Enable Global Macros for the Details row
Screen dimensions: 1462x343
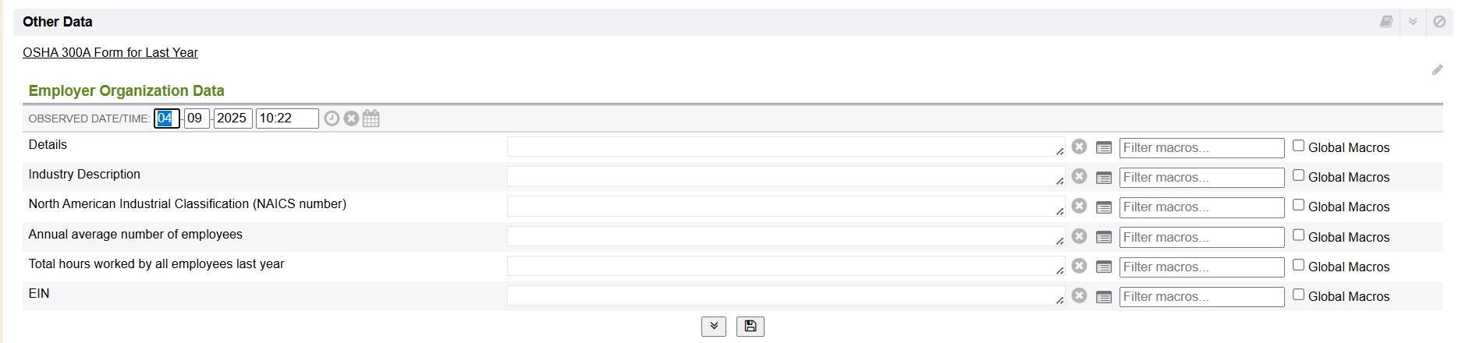click(1298, 146)
